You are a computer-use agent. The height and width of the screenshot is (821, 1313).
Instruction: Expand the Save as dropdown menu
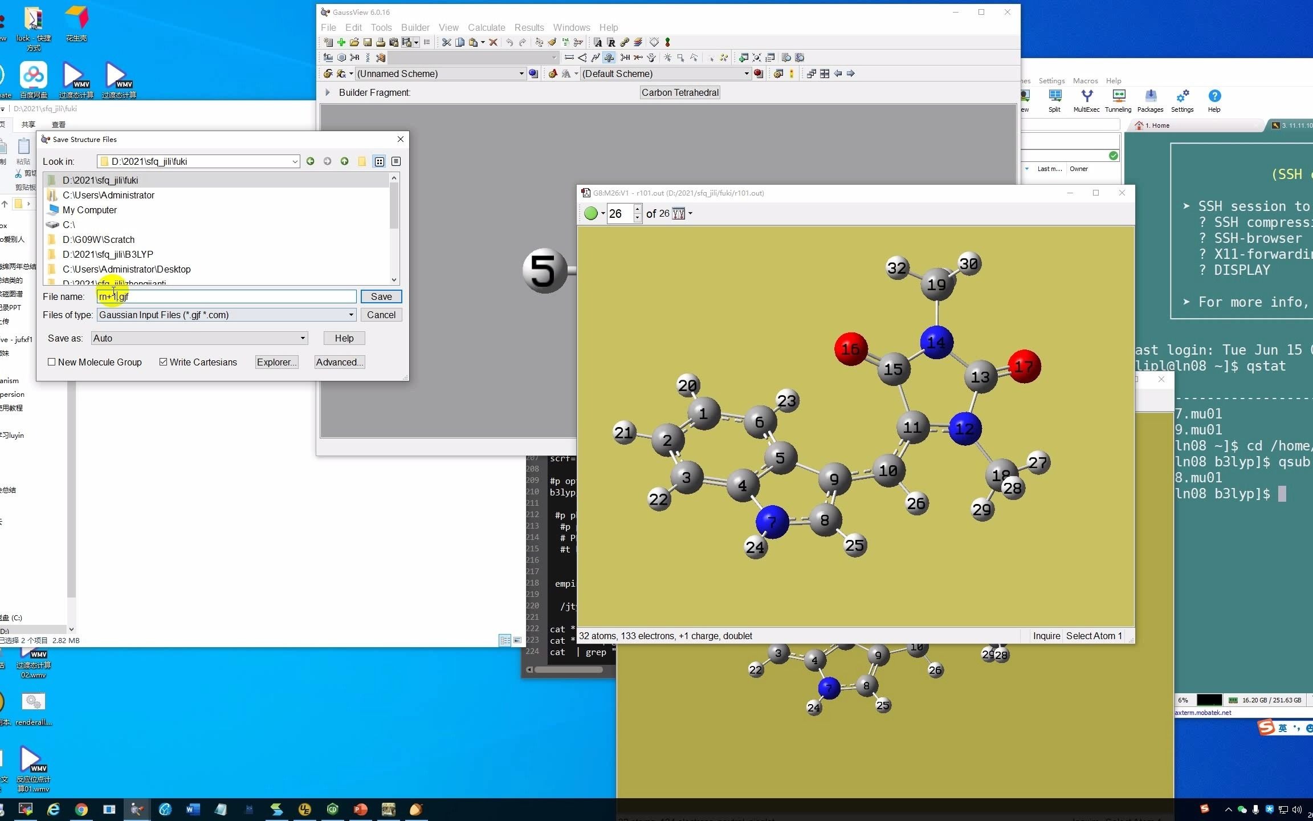coord(301,338)
